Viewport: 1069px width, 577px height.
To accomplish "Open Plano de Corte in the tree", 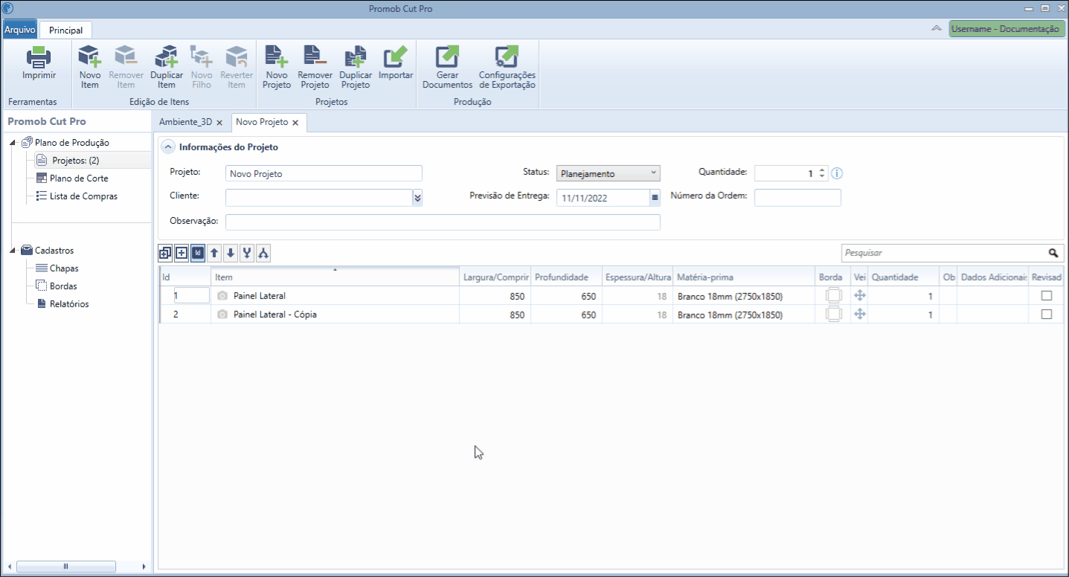I will tap(79, 178).
